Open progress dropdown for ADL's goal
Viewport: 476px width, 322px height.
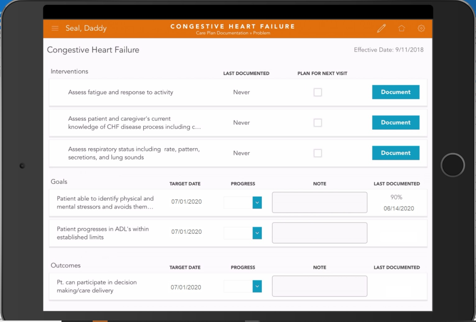coord(257,233)
